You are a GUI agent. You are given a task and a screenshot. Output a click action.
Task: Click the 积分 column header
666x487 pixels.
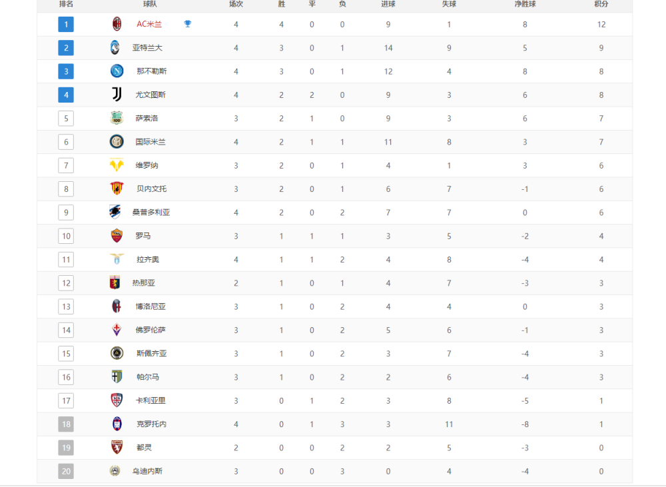[x=601, y=4]
